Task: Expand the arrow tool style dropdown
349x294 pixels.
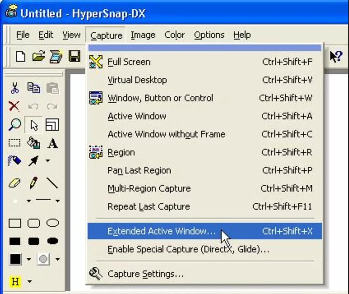Action: [x=48, y=161]
